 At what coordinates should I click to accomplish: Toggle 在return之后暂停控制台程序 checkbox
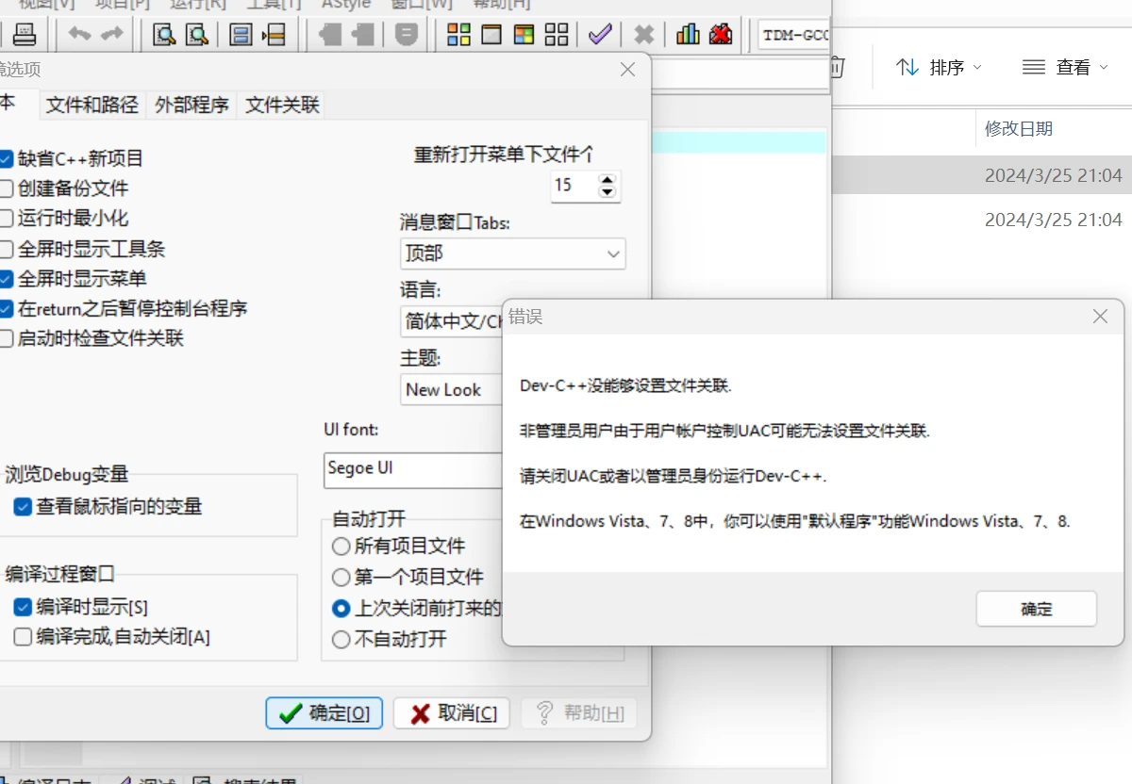(6, 308)
